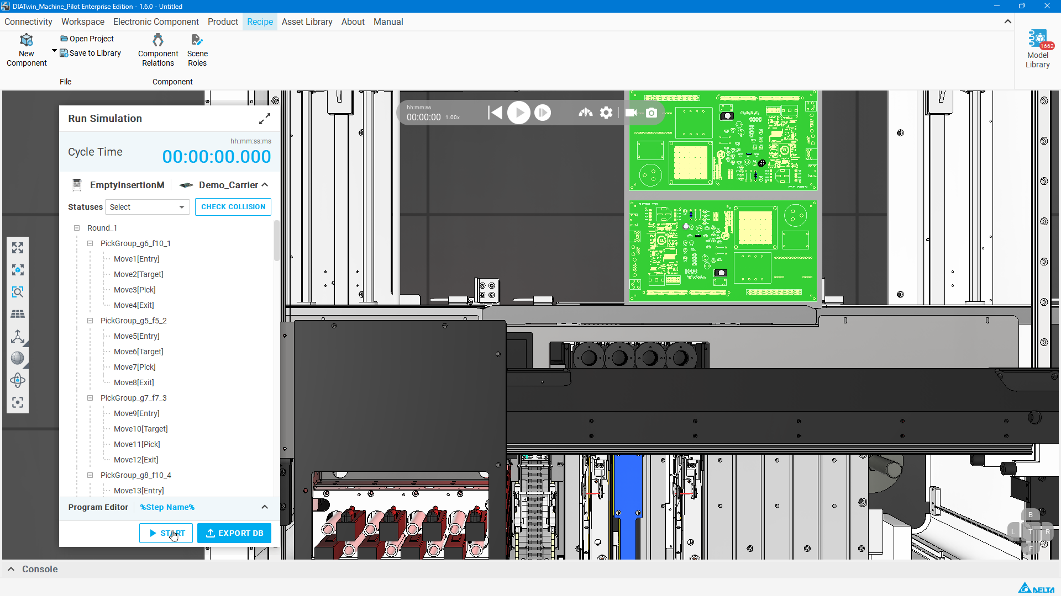
Task: Click the R face of the view cube
Action: [1047, 532]
